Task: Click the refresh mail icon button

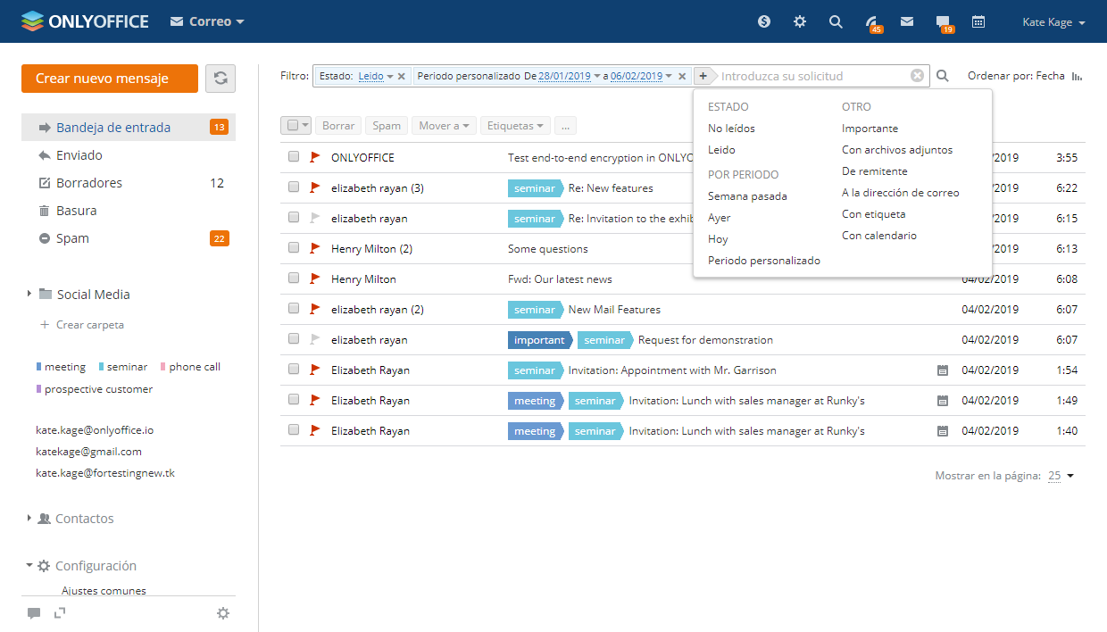Action: pyautogui.click(x=221, y=79)
